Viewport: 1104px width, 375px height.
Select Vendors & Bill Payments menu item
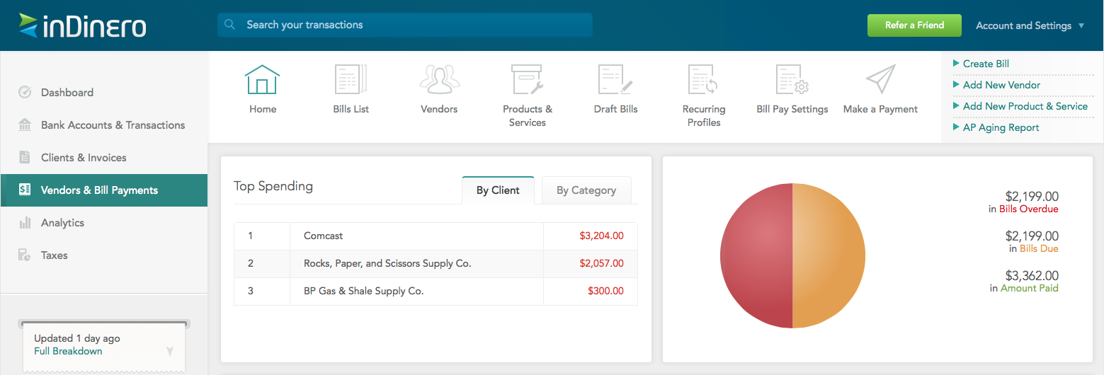104,190
